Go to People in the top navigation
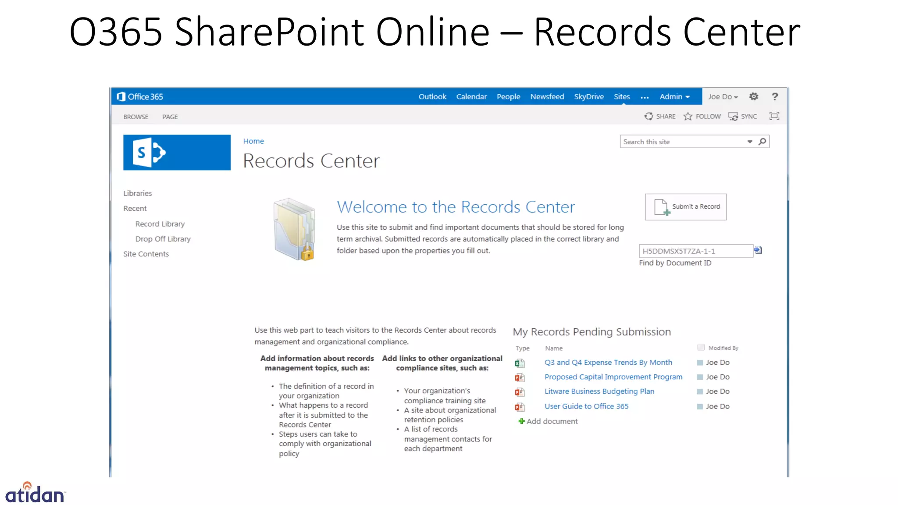The image size is (898, 505). click(508, 96)
